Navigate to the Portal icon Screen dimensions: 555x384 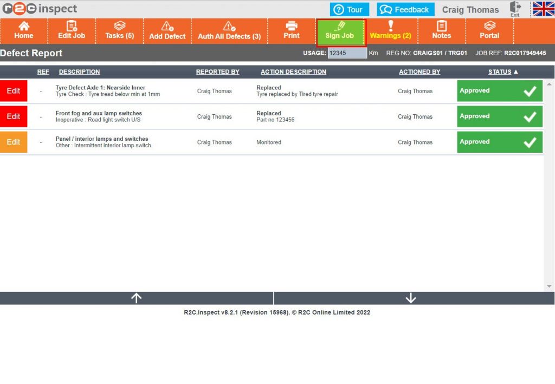489,31
